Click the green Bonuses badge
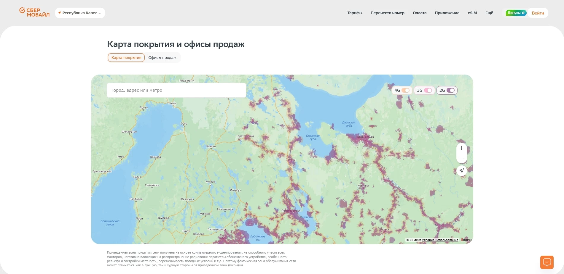Screen dimensions: 564x274 coord(516,13)
